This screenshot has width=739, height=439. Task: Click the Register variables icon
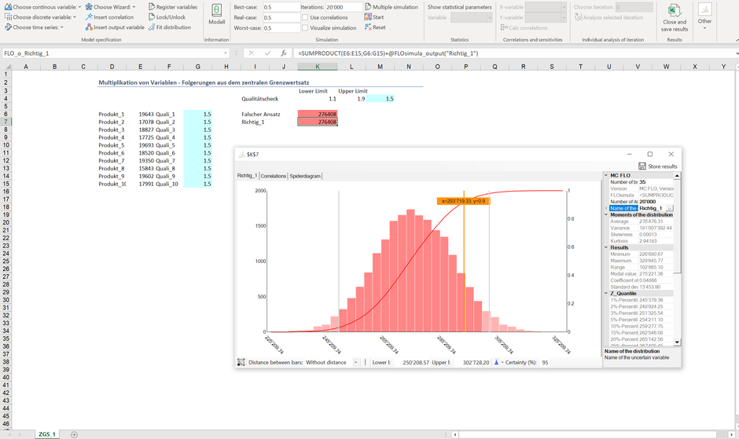pyautogui.click(x=152, y=7)
